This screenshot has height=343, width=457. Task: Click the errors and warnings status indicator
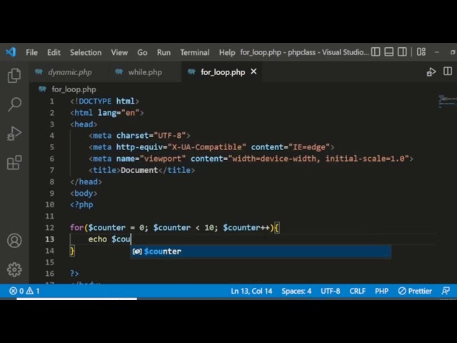tap(24, 291)
